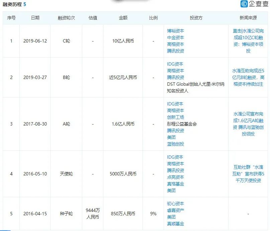Click the 彤程公益基金会 investor text
This screenshot has height=231, width=270.
182,124
